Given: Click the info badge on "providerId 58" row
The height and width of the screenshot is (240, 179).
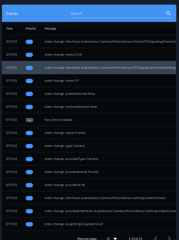Looking at the screenshot, I should [x=29, y=185].
